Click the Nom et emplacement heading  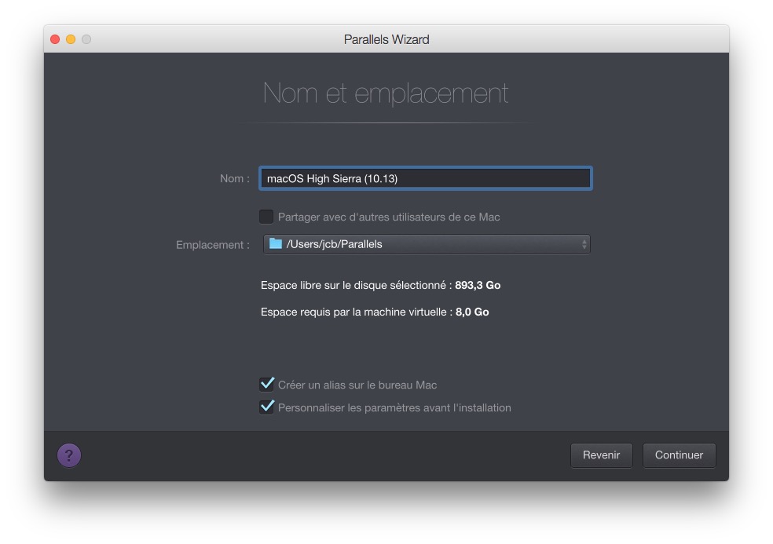click(x=386, y=93)
